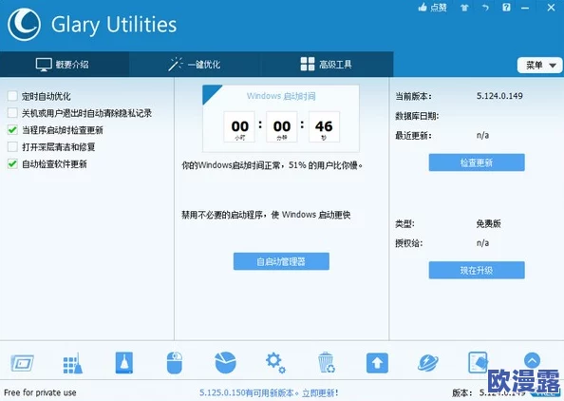
Task: Click the 检查更新 button
Action: click(477, 162)
